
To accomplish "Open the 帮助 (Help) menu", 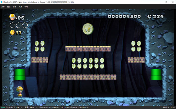I will 26,7.
